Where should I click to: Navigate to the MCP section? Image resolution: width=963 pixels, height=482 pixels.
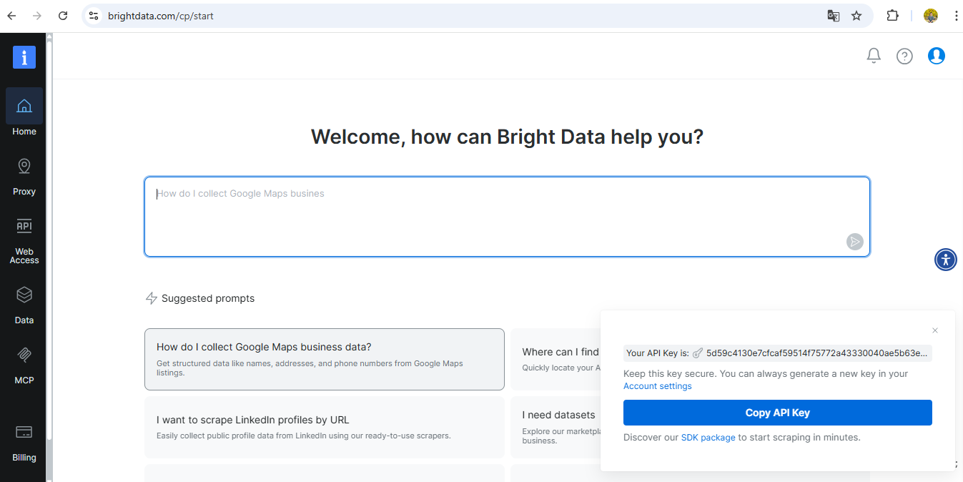click(x=24, y=361)
